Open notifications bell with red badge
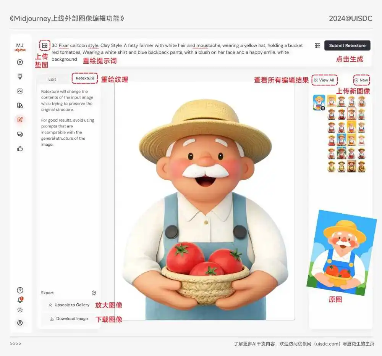 click(20, 300)
